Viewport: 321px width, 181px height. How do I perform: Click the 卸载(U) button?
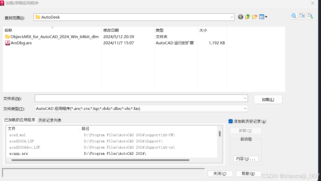coord(246,131)
